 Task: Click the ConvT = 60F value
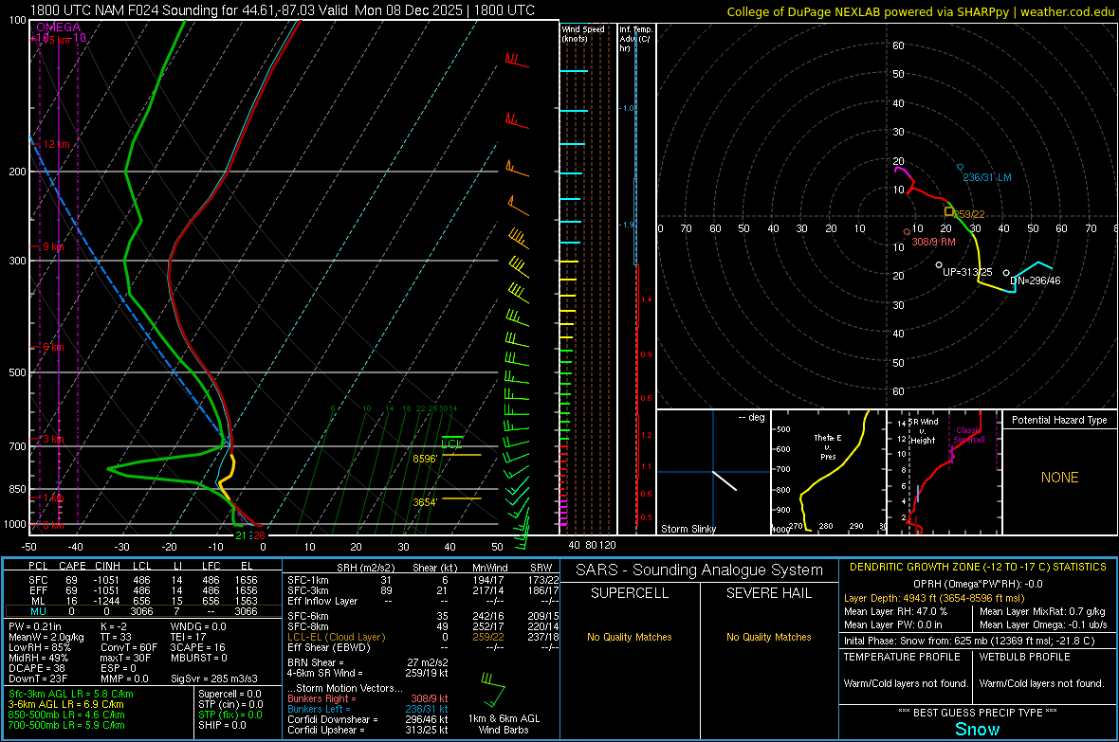(x=128, y=647)
